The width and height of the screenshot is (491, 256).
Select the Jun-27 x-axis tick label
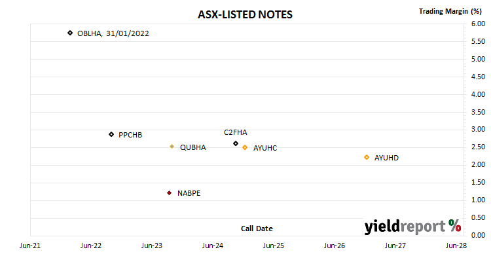point(395,246)
